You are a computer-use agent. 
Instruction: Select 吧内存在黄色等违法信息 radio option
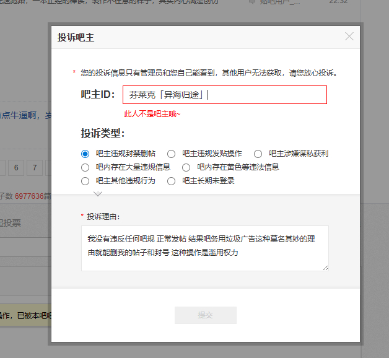(186, 167)
